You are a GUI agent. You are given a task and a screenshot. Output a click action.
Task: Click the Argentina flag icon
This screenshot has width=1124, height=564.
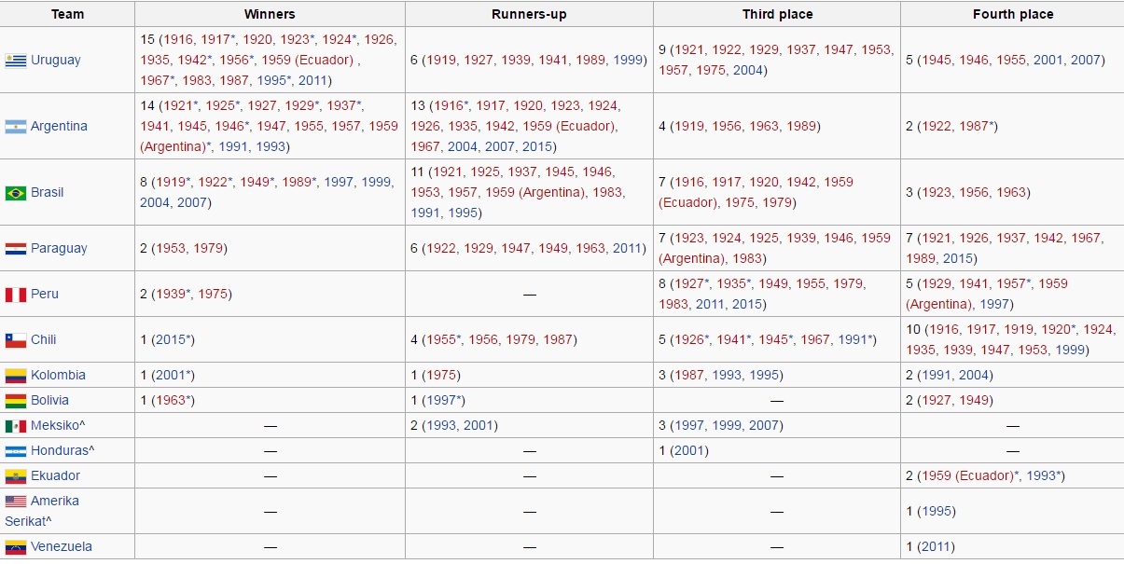click(x=15, y=127)
